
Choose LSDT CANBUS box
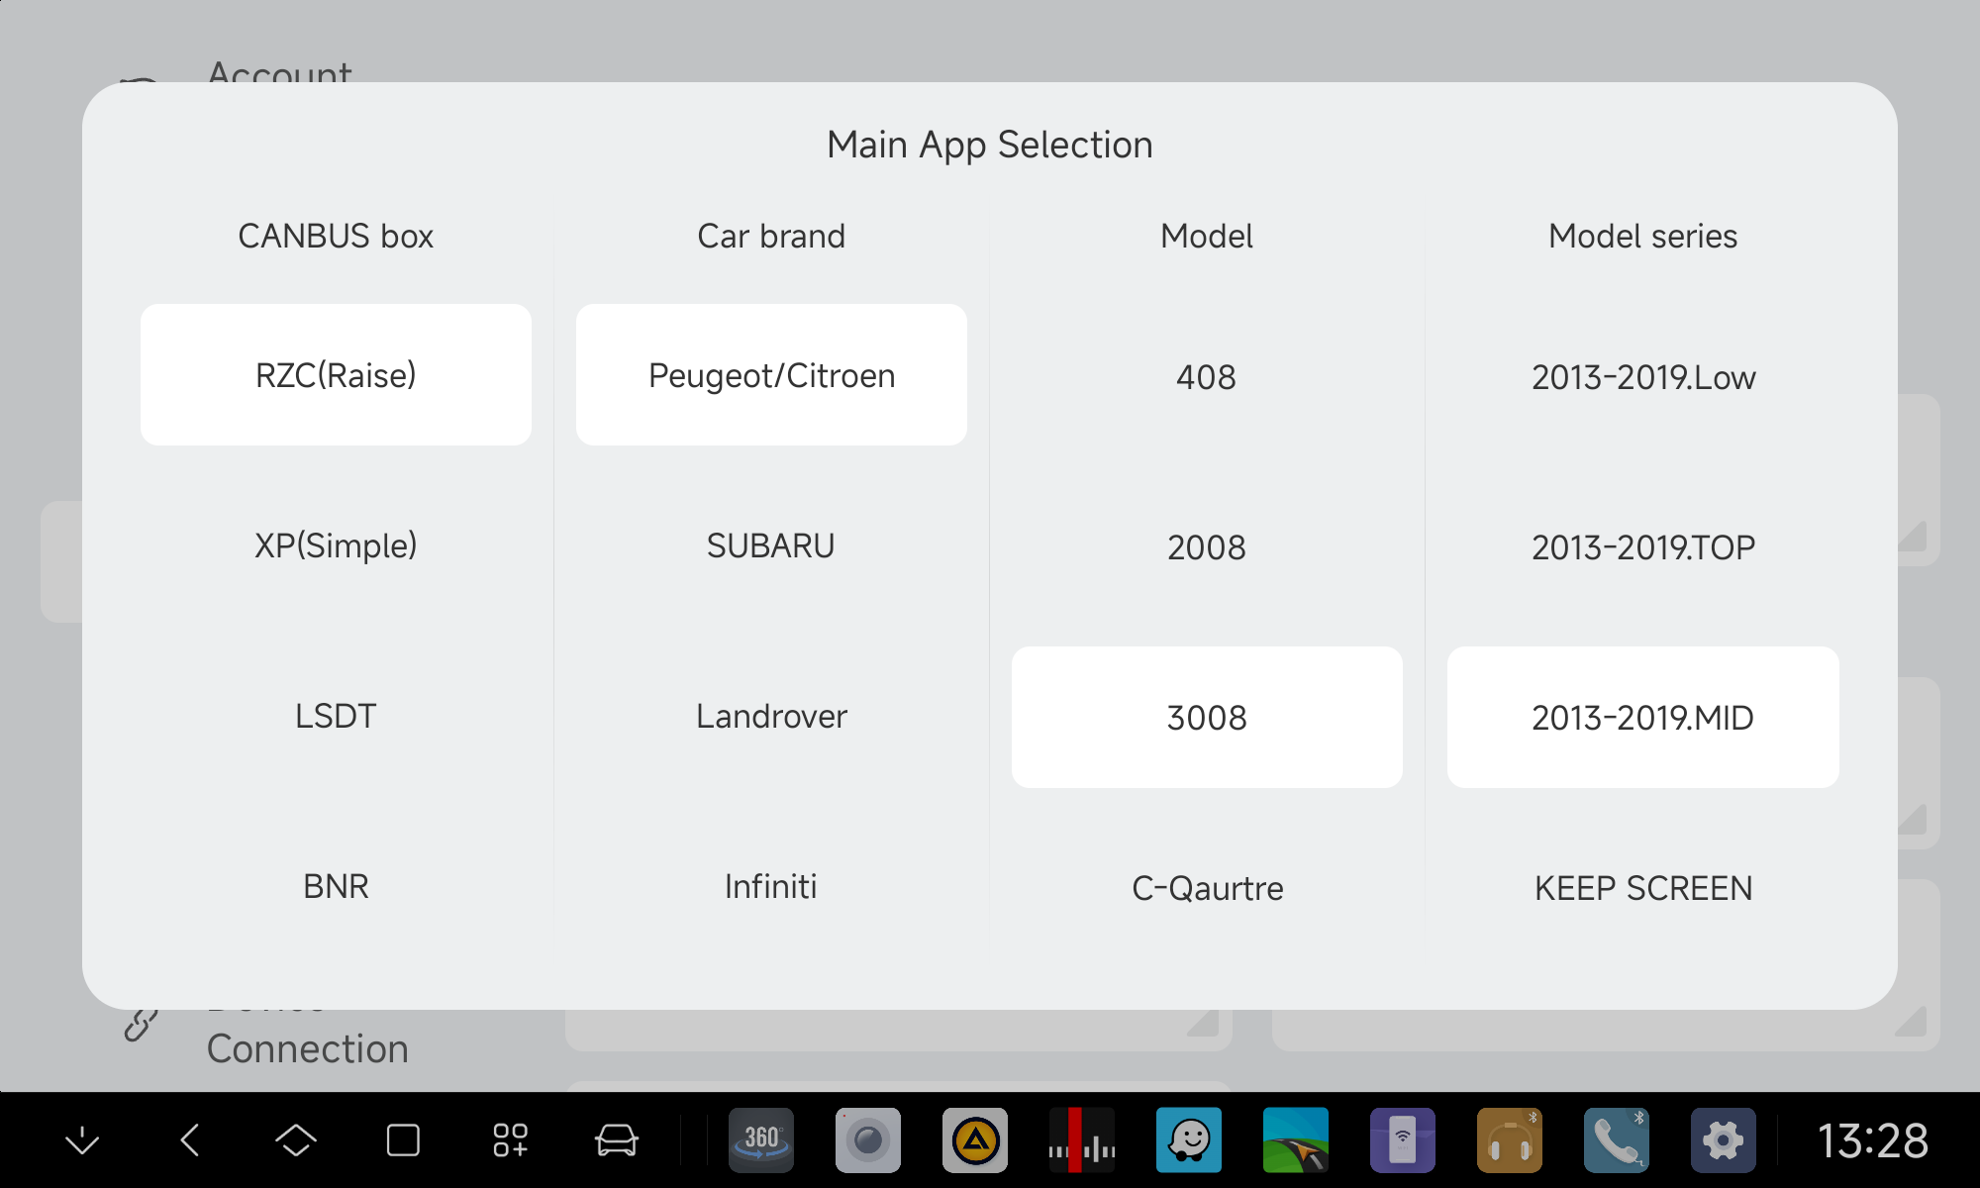click(x=336, y=716)
